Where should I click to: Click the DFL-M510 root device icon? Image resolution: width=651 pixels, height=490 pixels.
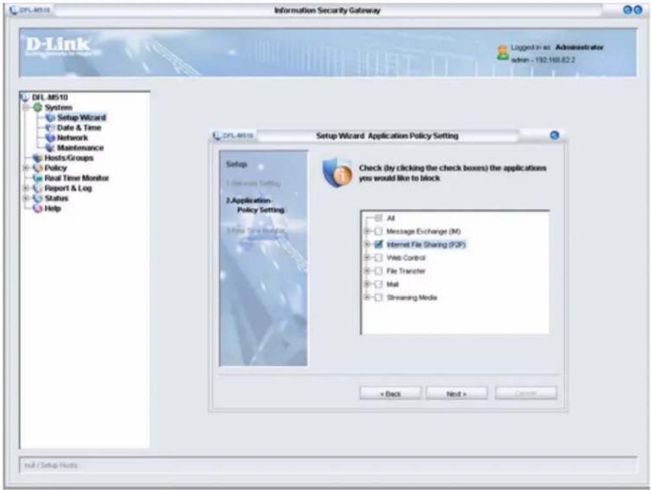pos(25,97)
